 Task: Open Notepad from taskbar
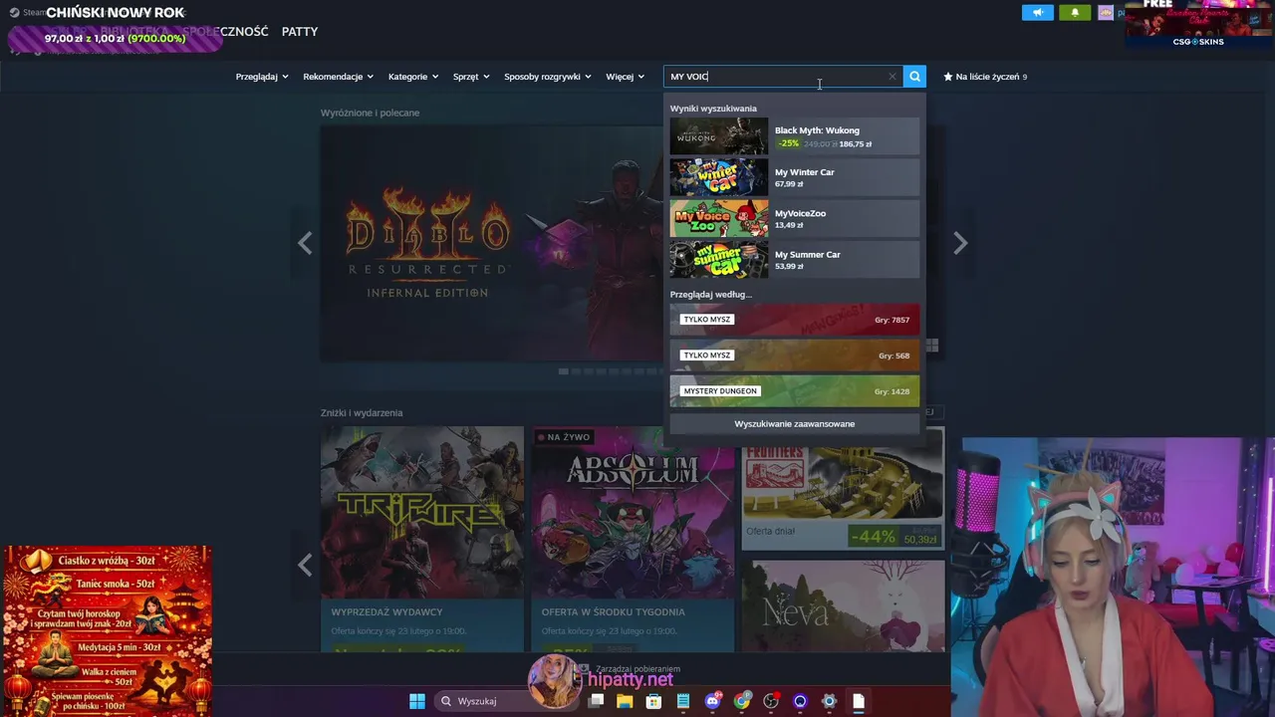click(x=683, y=701)
